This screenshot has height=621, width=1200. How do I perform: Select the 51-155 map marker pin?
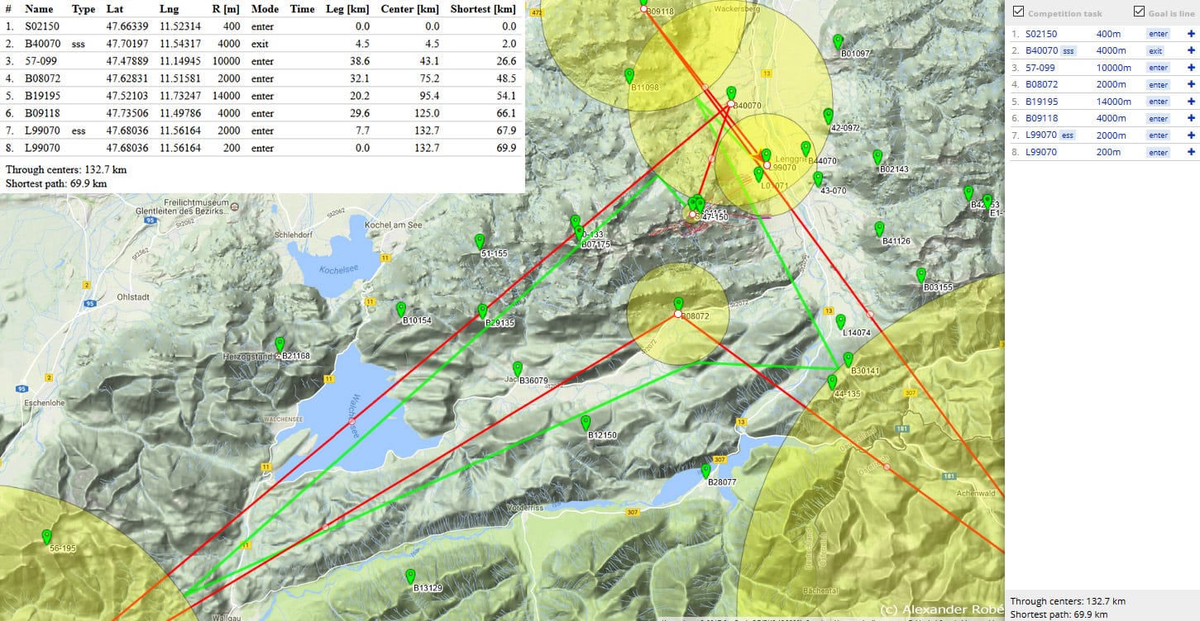[480, 242]
